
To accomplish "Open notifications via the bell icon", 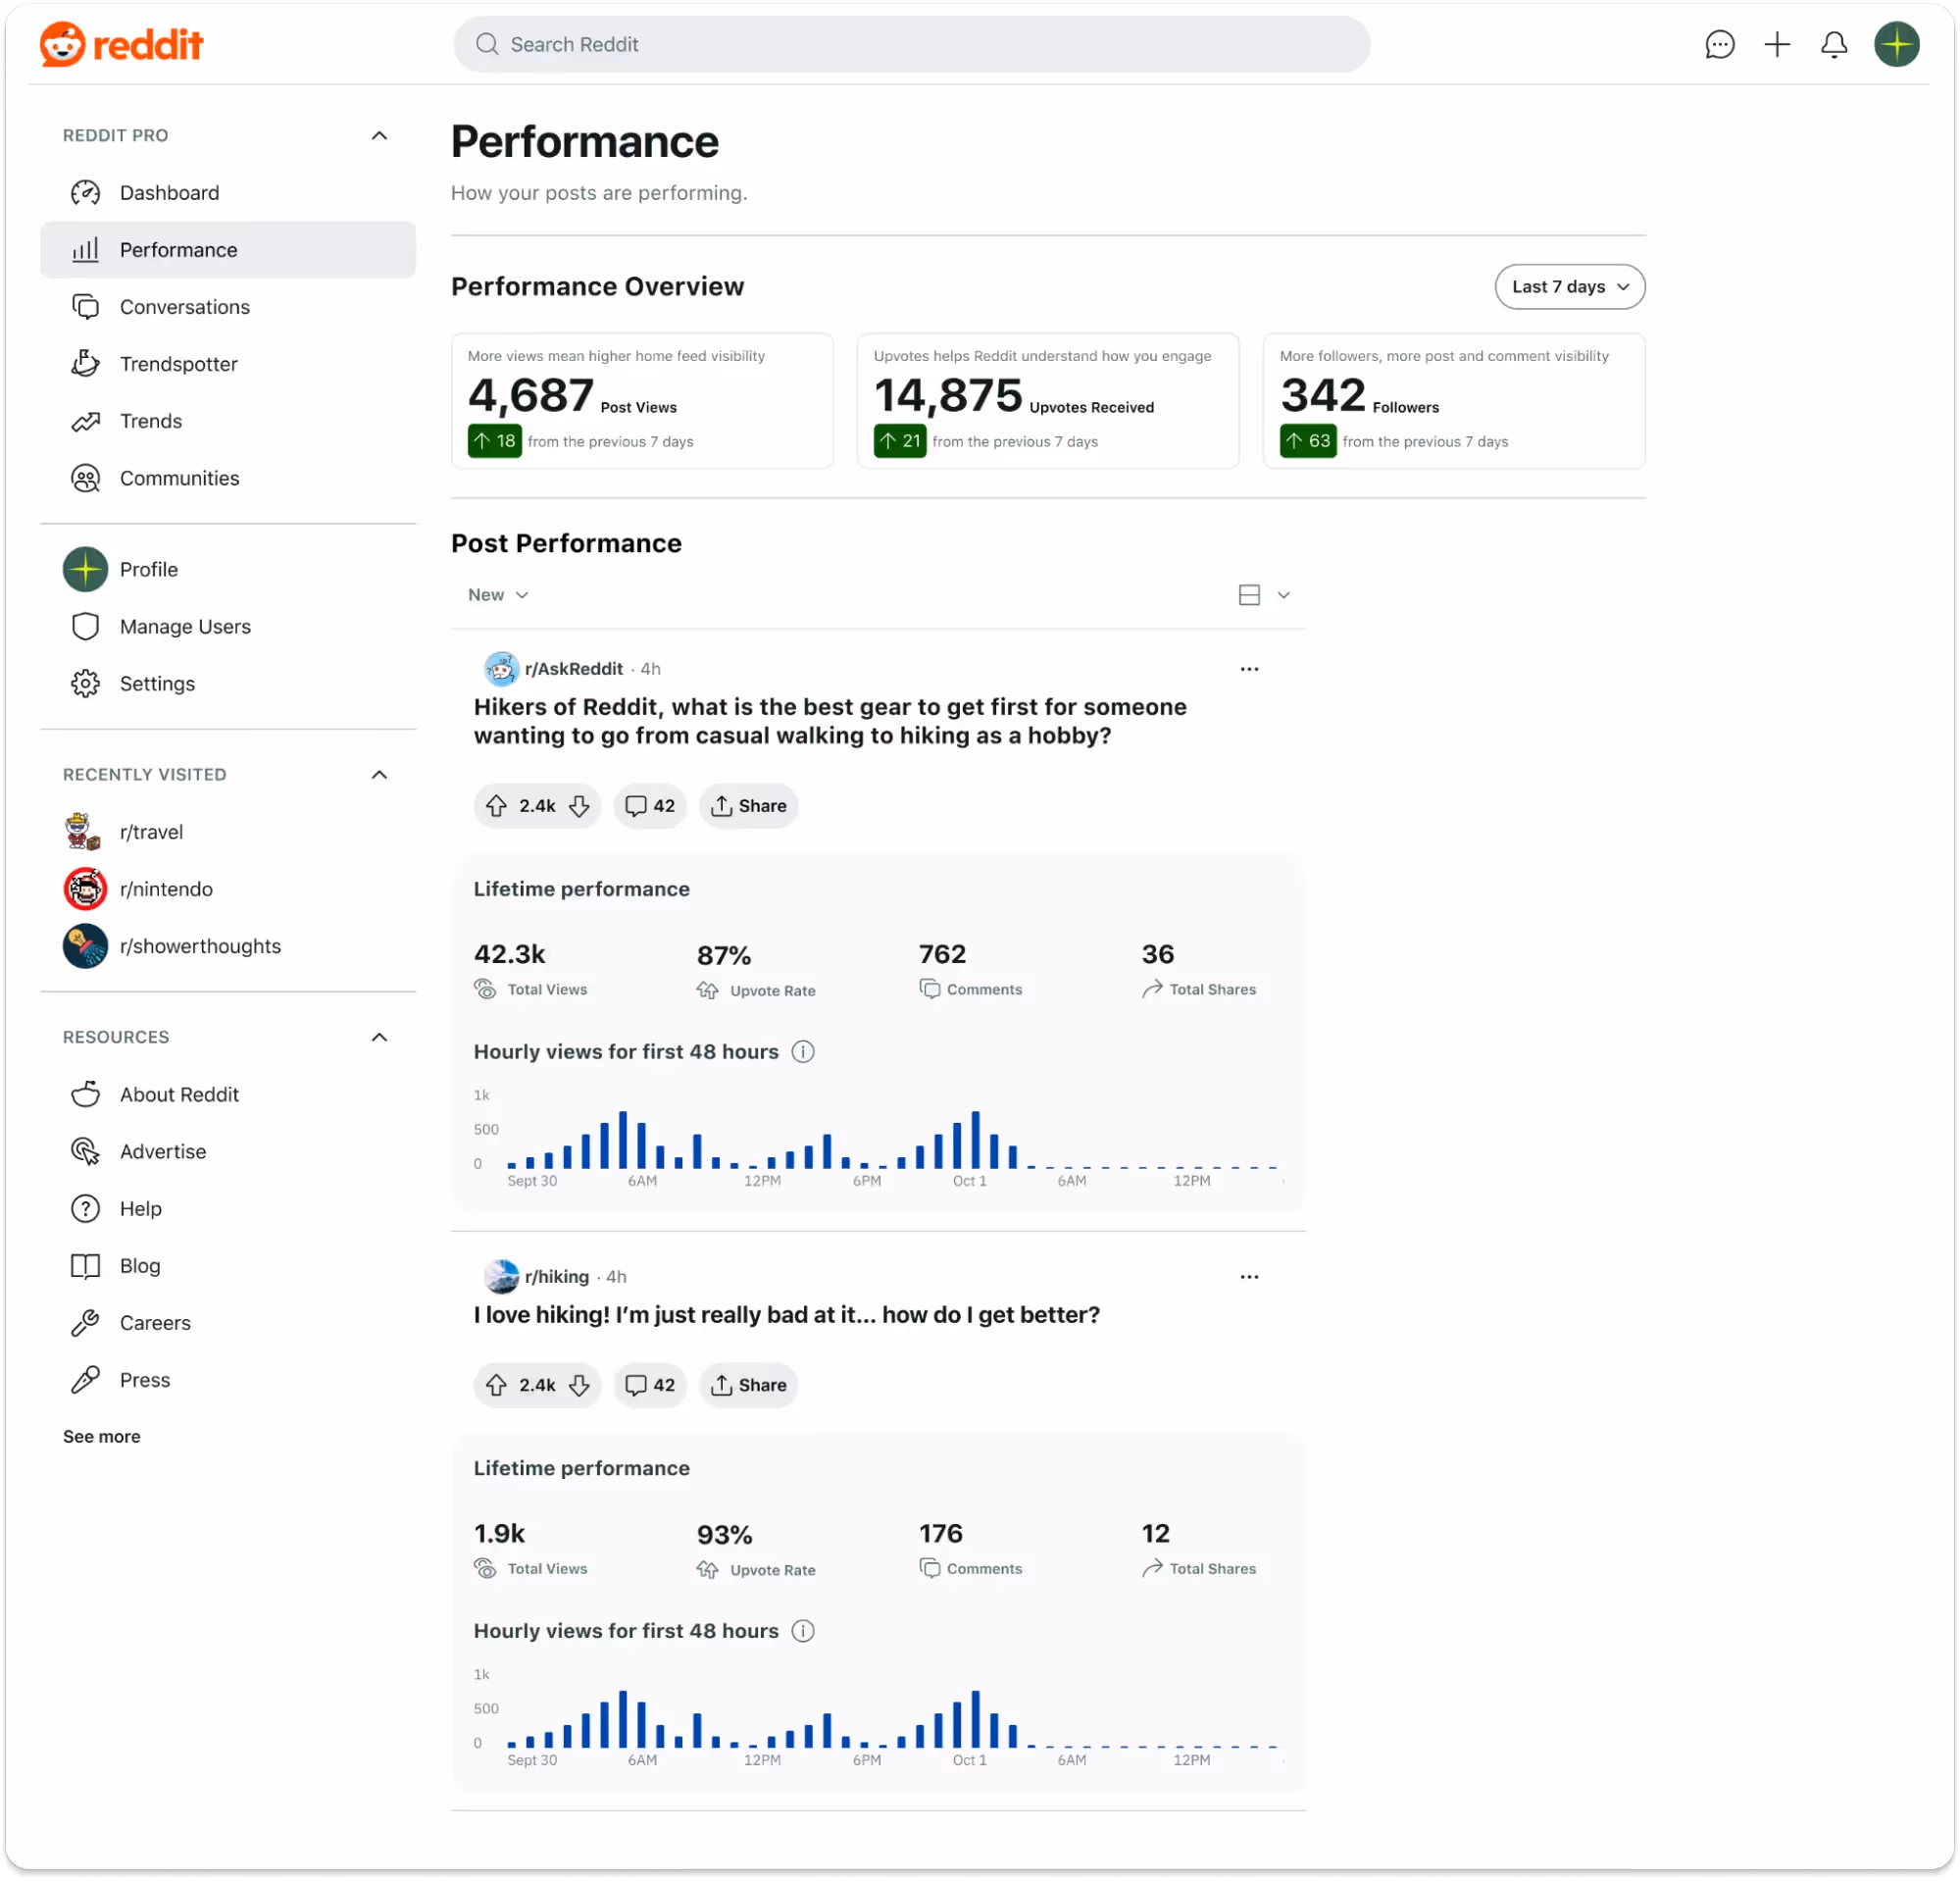I will 1834,44.
